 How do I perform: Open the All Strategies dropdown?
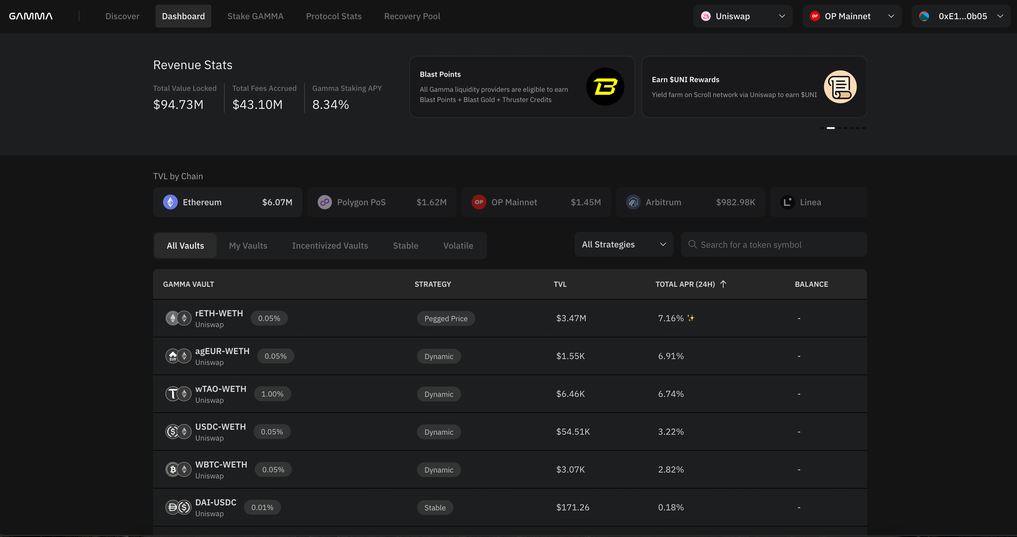[x=623, y=245]
